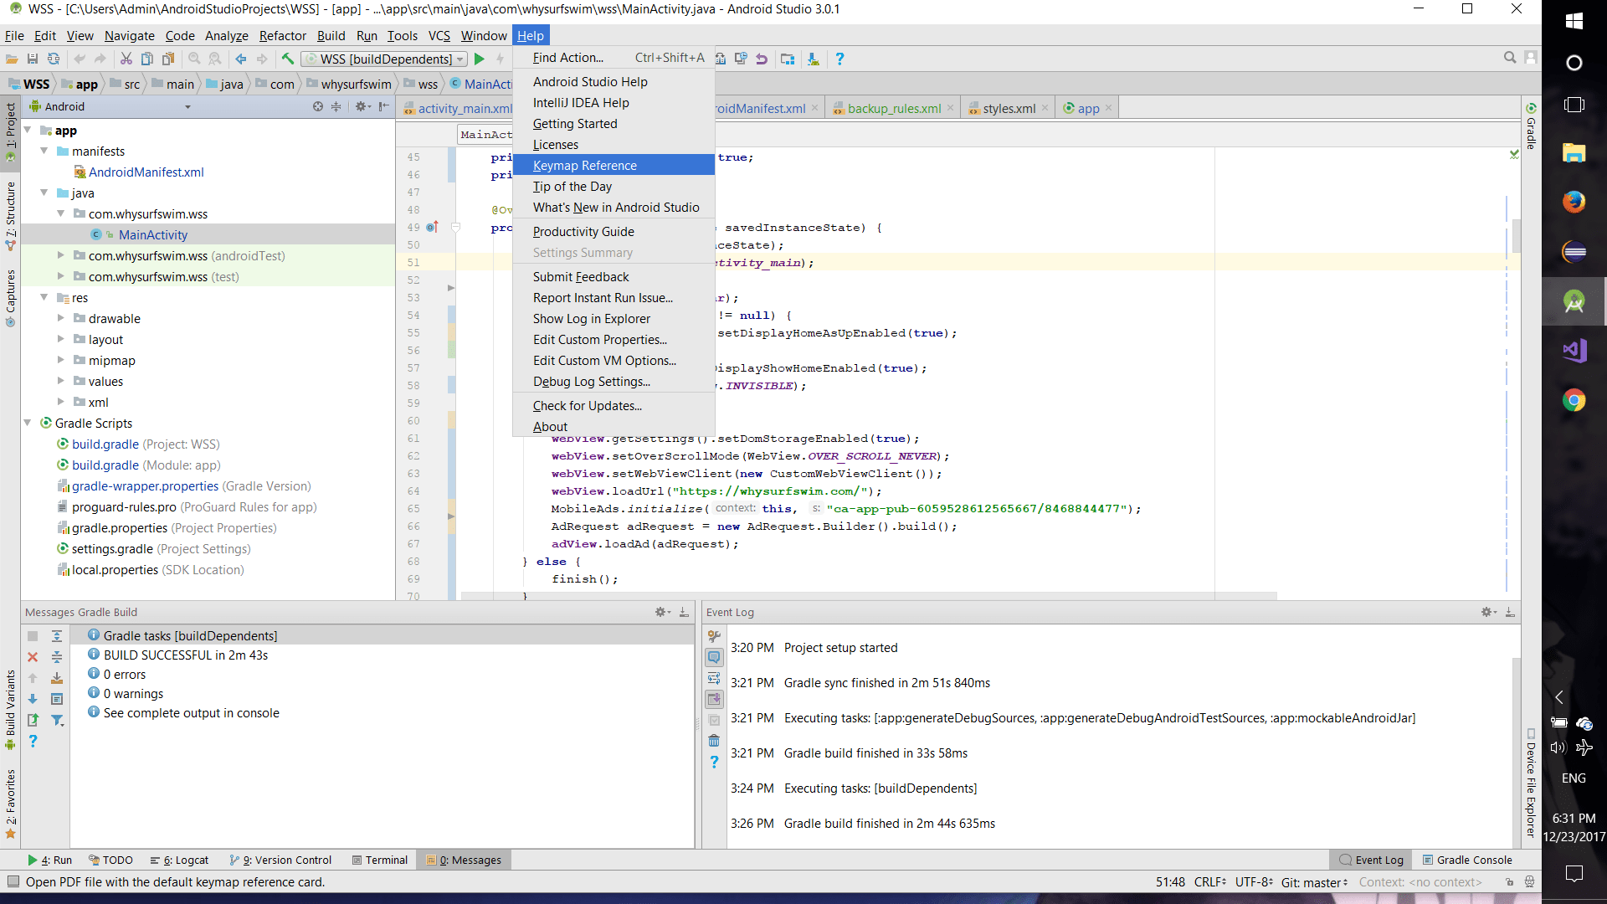Run the WSS build with the green Run arrow
This screenshot has height=904, width=1607.
[x=480, y=59]
